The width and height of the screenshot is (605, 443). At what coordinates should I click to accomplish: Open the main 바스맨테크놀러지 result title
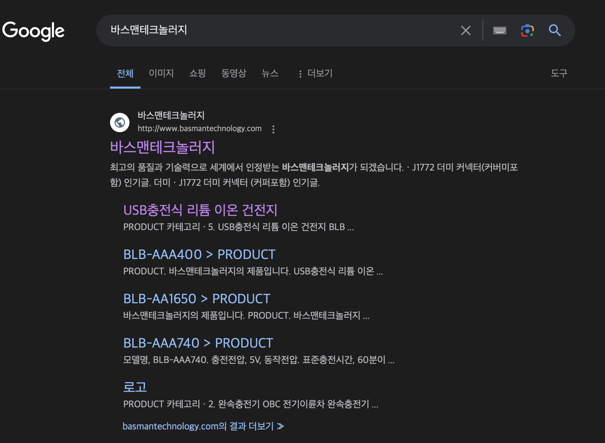click(x=162, y=147)
